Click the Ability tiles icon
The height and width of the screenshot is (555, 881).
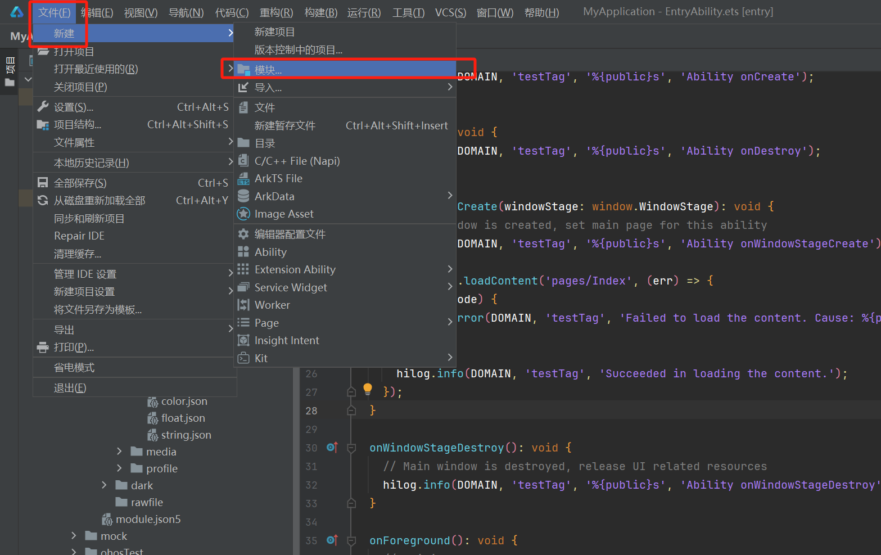[x=243, y=252]
